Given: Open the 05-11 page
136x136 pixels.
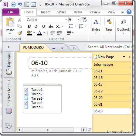Looking at the screenshot, I should pos(111,71).
